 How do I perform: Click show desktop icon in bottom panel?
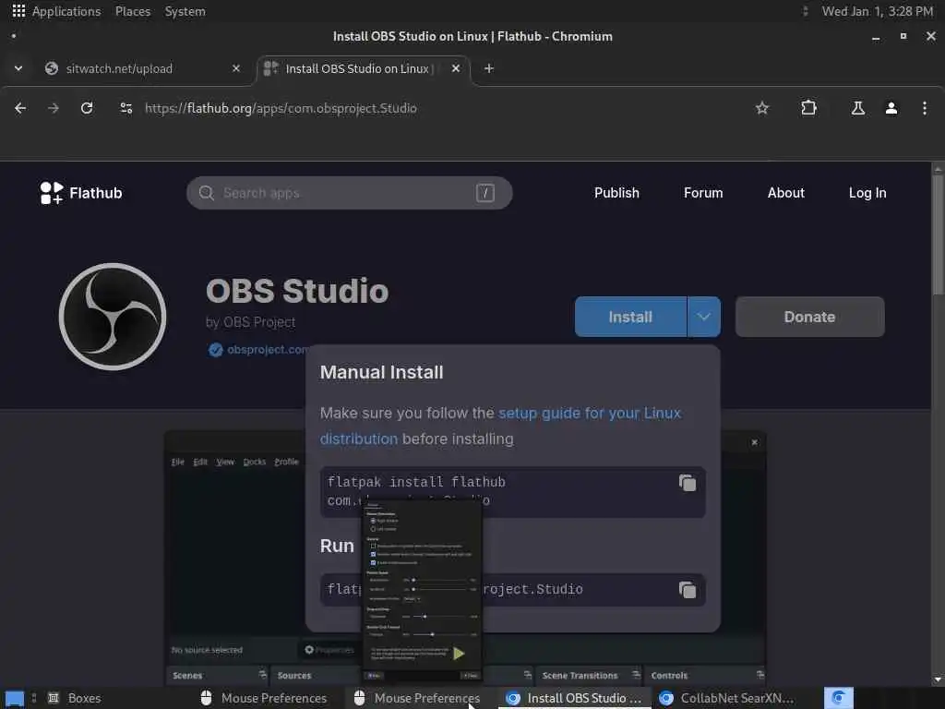pos(15,698)
